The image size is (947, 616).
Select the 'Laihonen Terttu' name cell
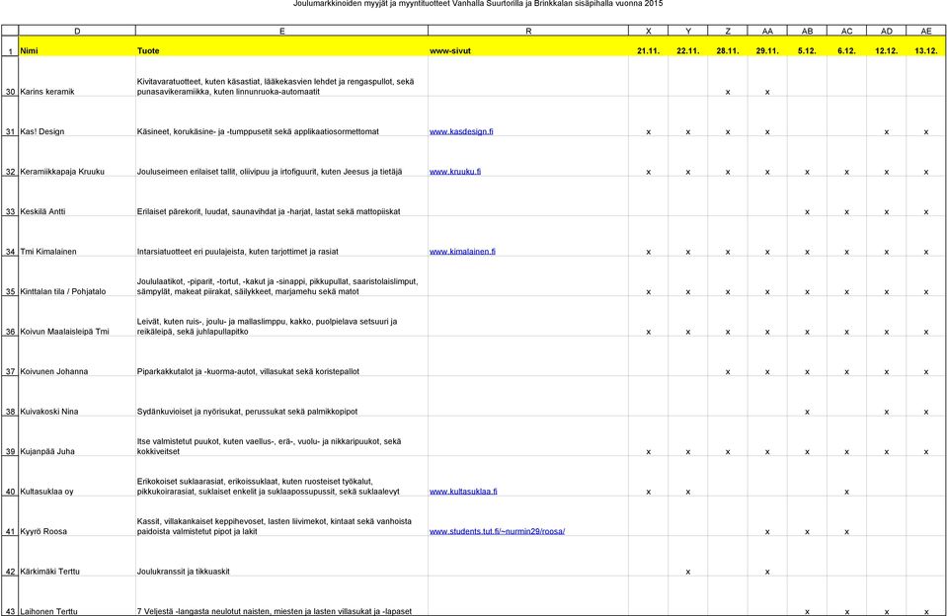[77, 596]
